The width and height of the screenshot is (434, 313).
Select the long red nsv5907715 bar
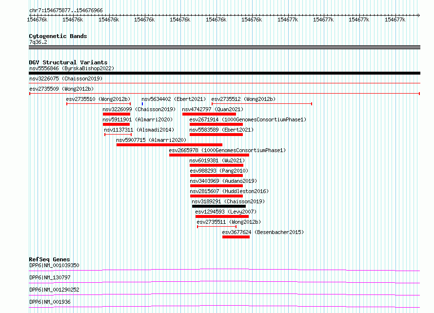pyautogui.click(x=169, y=145)
